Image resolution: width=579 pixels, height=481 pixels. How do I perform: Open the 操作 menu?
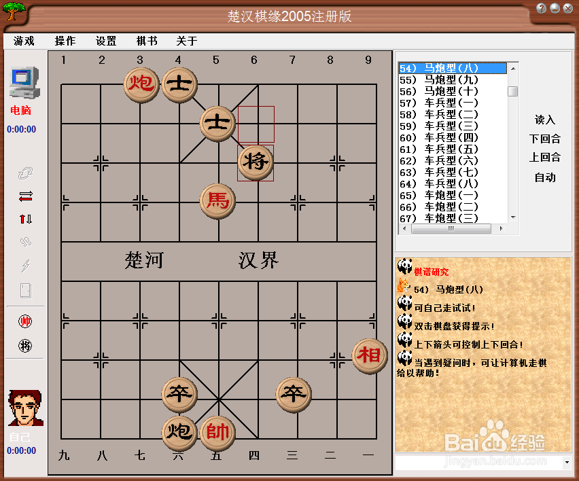[x=65, y=41]
